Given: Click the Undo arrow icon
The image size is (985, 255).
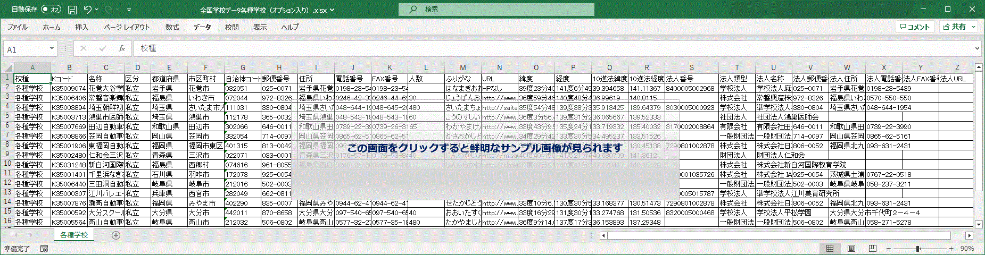Looking at the screenshot, I should point(88,10).
